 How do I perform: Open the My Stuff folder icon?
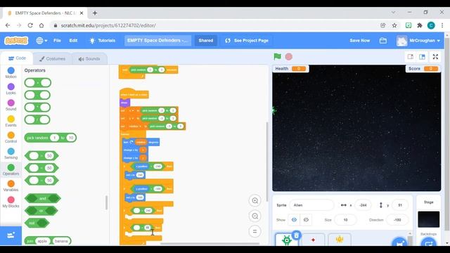[382, 41]
